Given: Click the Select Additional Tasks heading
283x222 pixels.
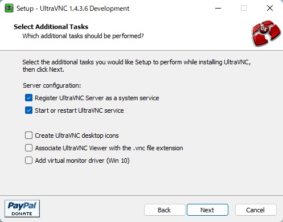Looking at the screenshot, I should (x=51, y=27).
